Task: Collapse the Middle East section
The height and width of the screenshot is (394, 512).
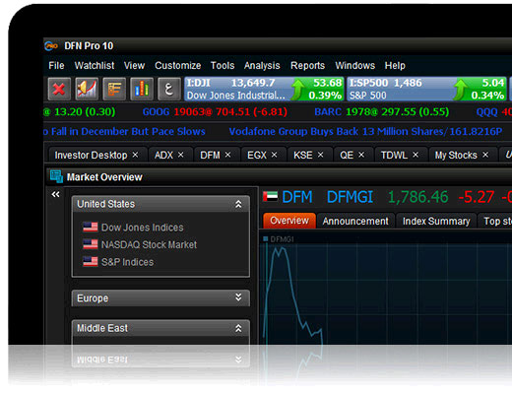Action: (x=238, y=328)
